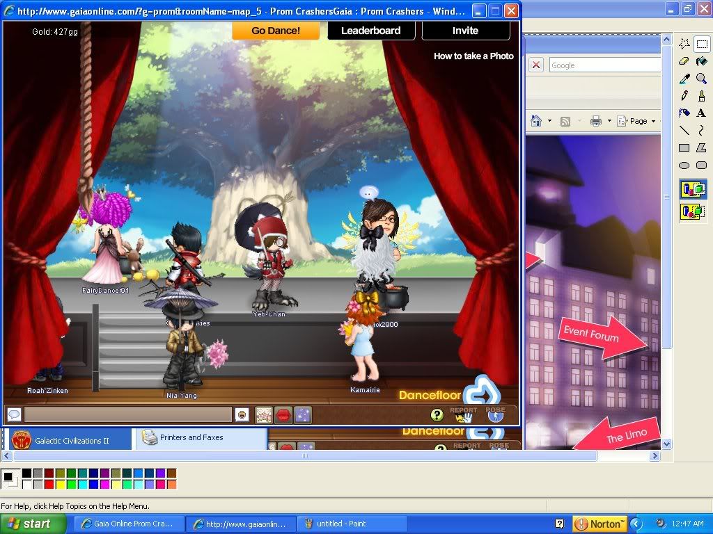This screenshot has height=534, width=713.
Task: Click the sparkle stars action icon
Action: (304, 415)
